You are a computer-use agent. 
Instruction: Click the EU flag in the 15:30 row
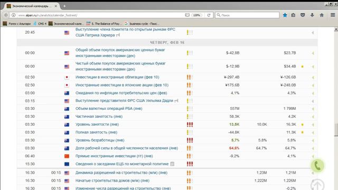67,164
